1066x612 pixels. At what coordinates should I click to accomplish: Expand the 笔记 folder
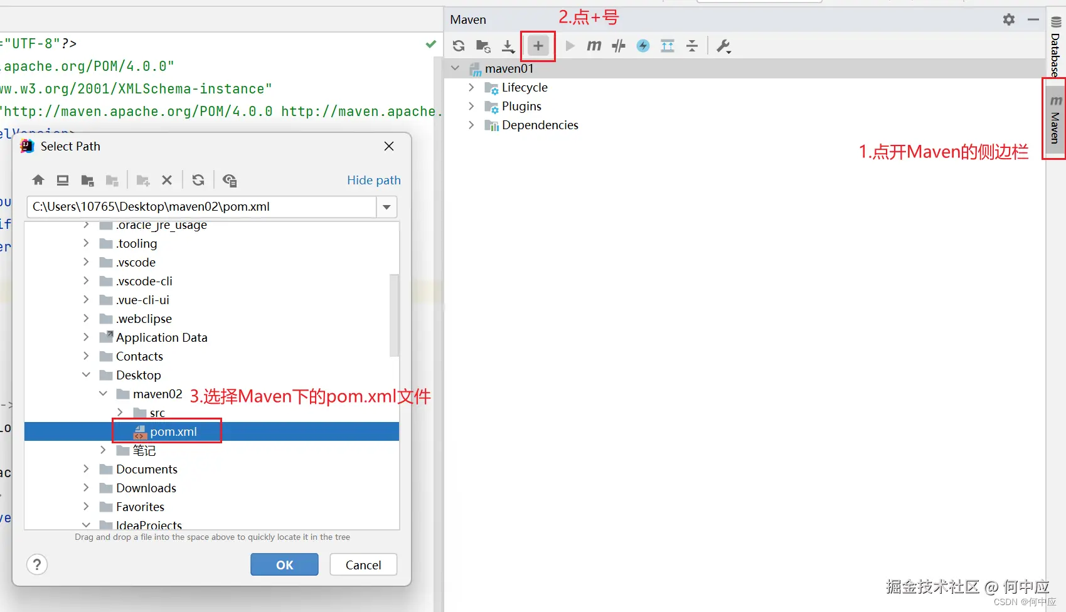(x=103, y=450)
